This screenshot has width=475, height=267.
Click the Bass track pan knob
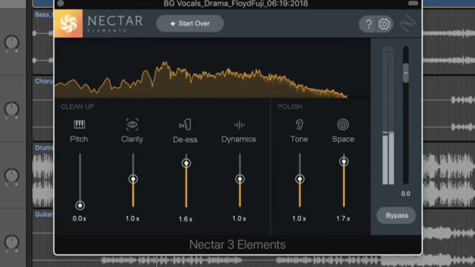[12, 43]
